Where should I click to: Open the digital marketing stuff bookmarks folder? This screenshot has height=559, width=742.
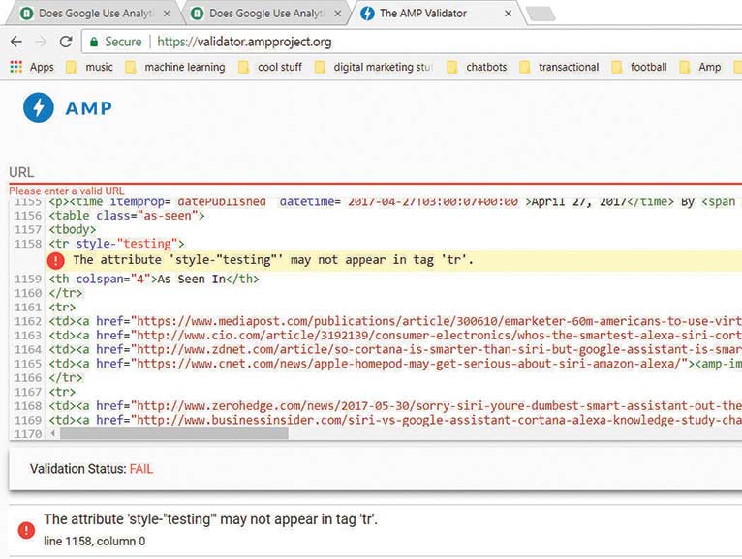pos(373,67)
